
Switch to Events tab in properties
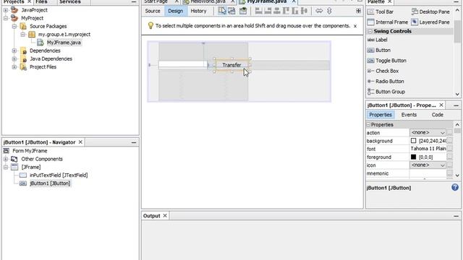point(409,115)
